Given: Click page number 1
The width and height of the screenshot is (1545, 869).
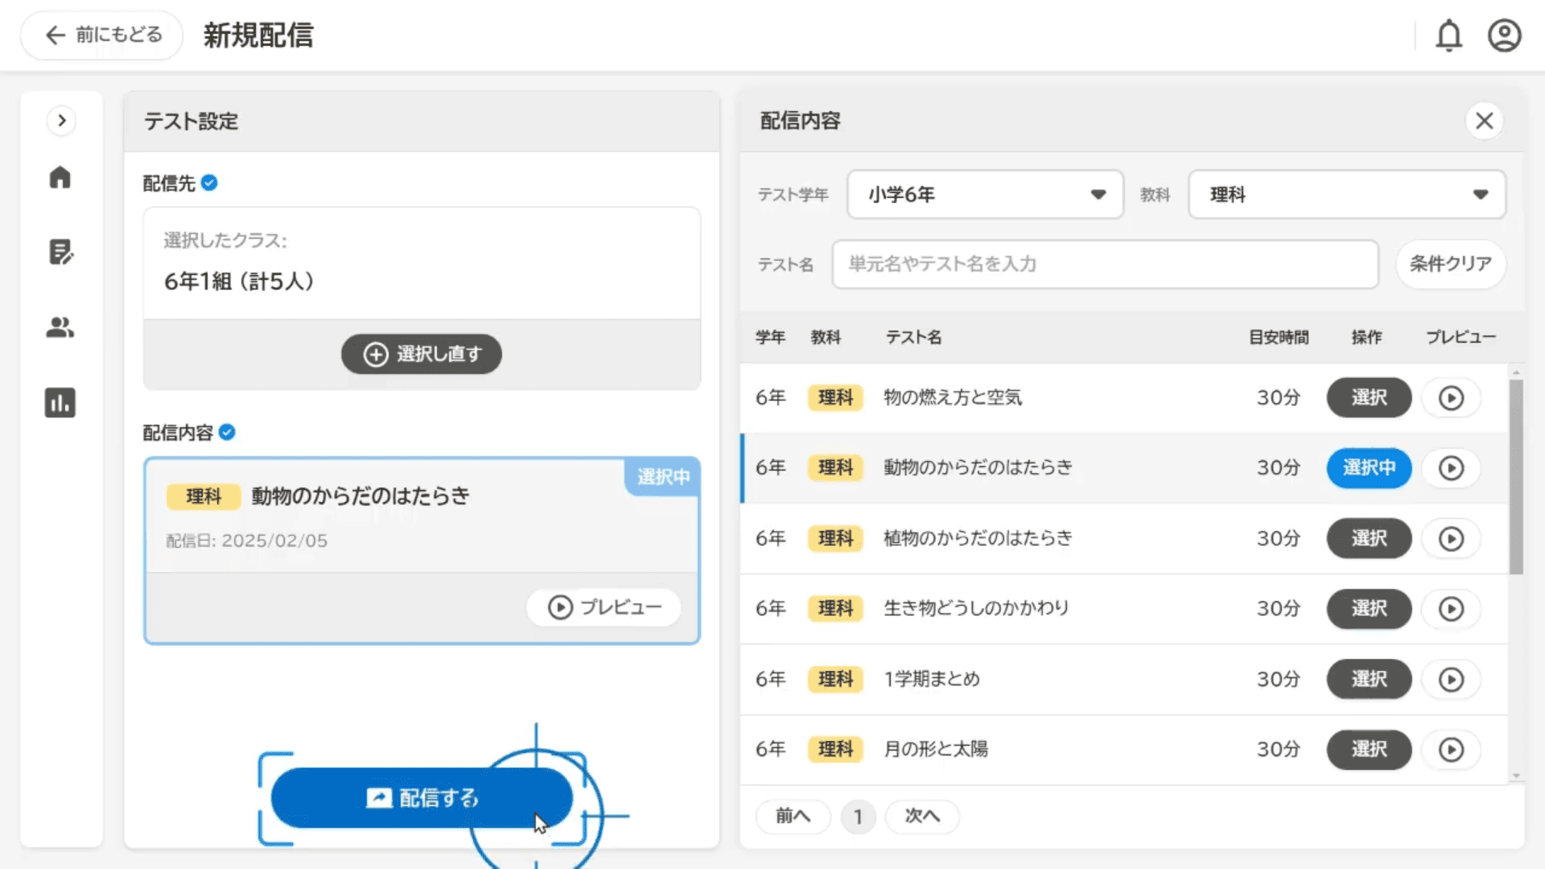Looking at the screenshot, I should click(858, 817).
